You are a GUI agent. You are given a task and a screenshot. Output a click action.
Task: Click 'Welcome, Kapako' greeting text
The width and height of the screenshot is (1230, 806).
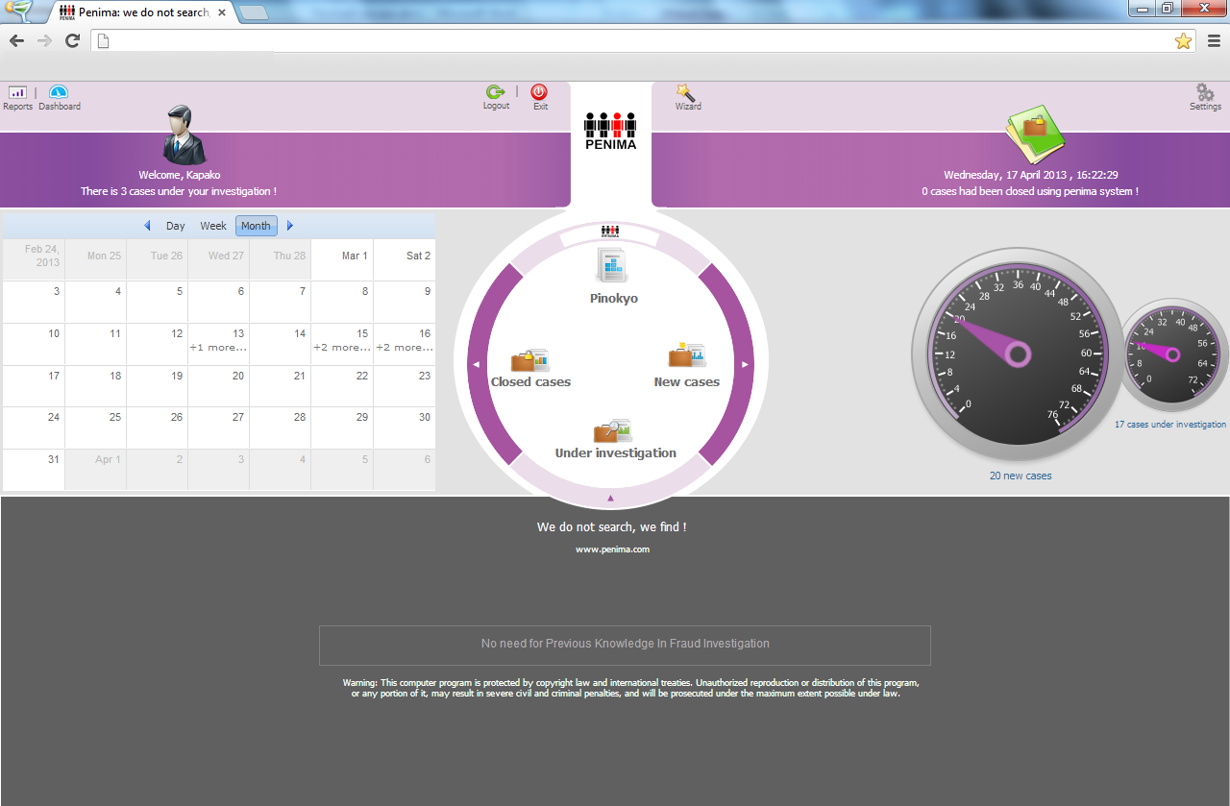180,175
